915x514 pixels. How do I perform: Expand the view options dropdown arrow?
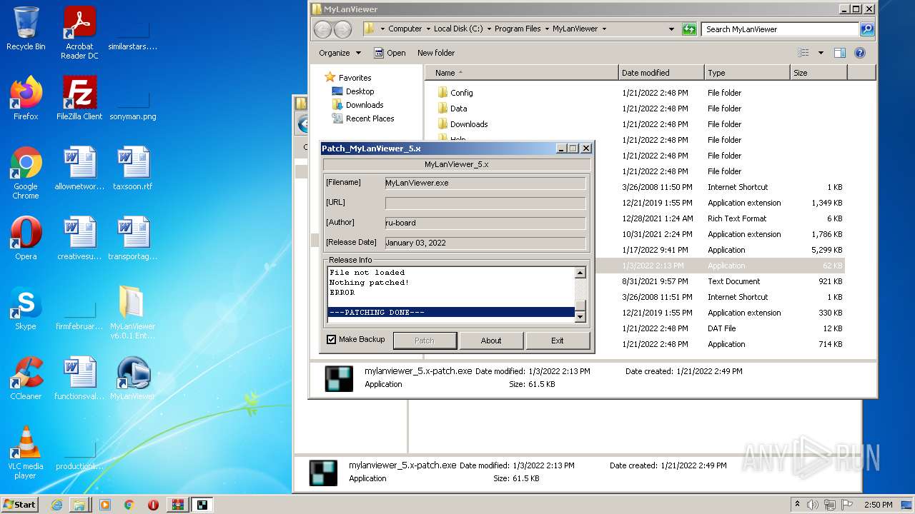[x=821, y=53]
